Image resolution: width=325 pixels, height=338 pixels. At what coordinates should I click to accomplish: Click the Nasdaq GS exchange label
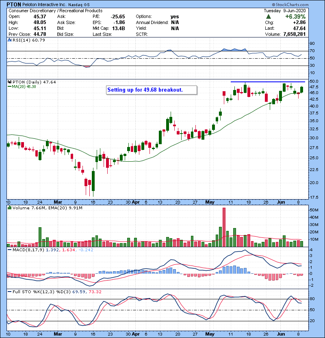tap(79, 5)
